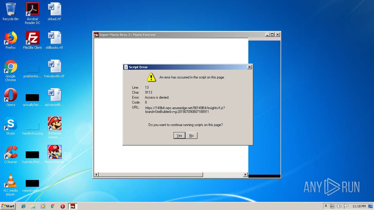Image resolution: width=374 pixels, height=210 pixels.
Task: Click horizontal scrollbar left arrow
Action: point(96,175)
